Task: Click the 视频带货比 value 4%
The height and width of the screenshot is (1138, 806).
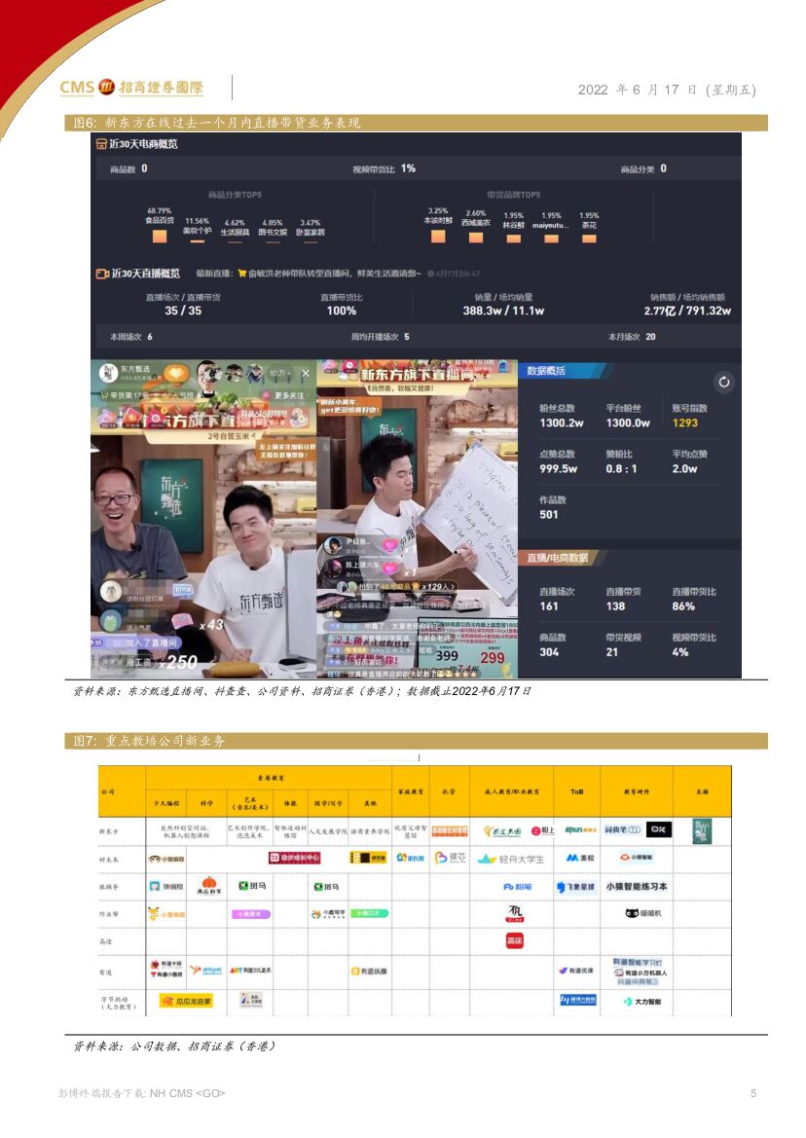Action: 679,651
